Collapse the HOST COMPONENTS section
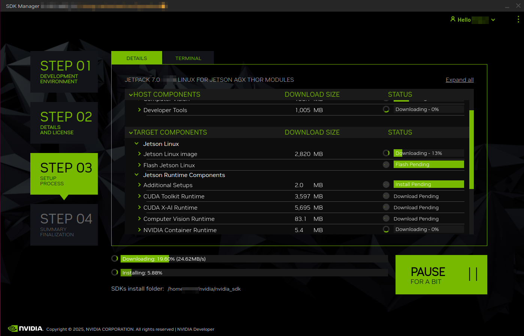The height and width of the screenshot is (336, 524). (130, 94)
